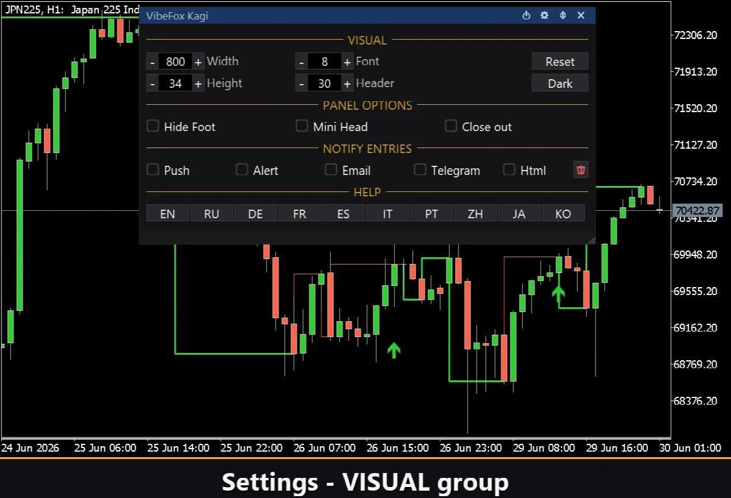Click the Header value field showing 30
The width and height of the screenshot is (731, 498).
click(x=325, y=84)
